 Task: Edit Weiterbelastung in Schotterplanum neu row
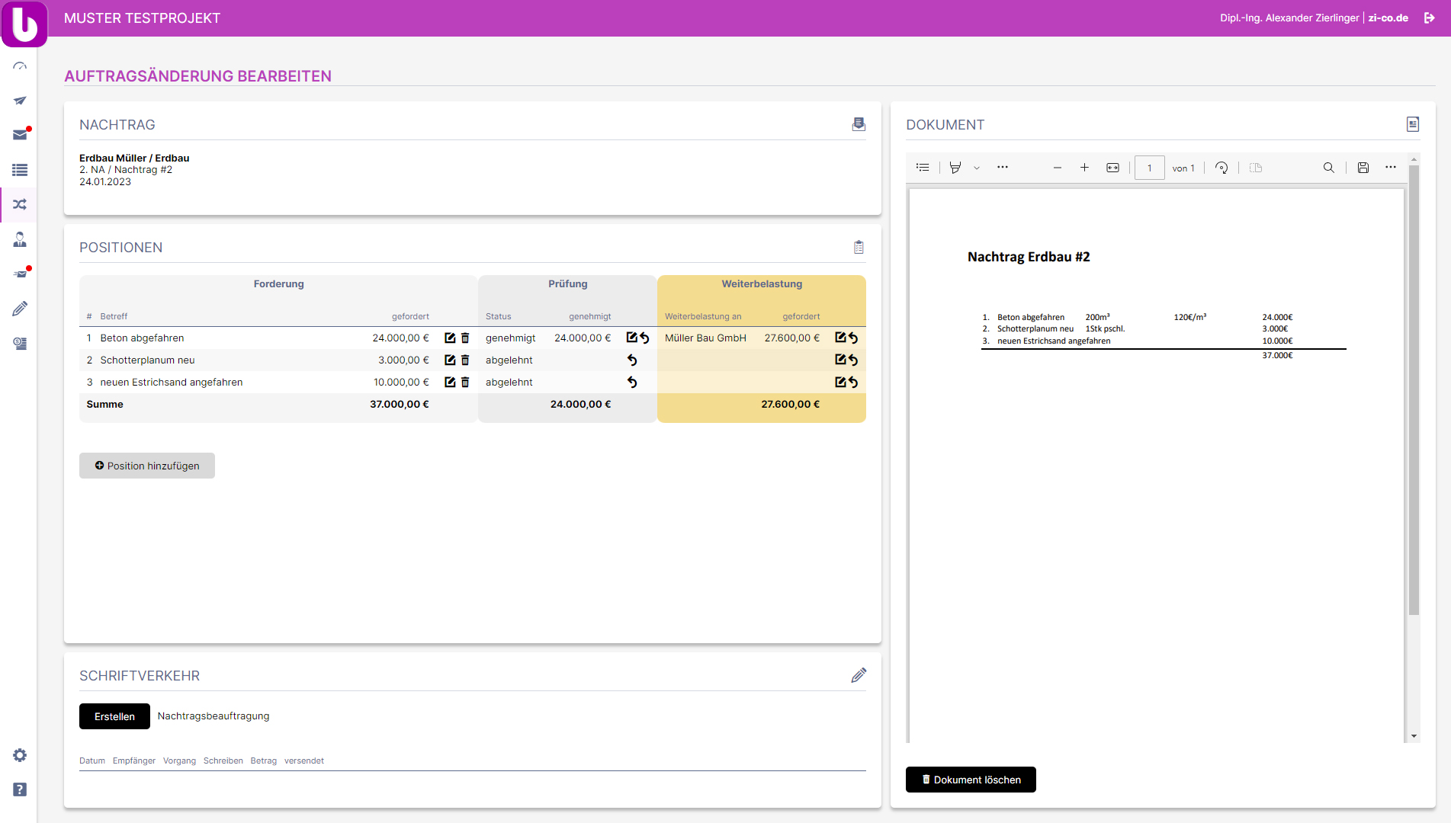840,359
